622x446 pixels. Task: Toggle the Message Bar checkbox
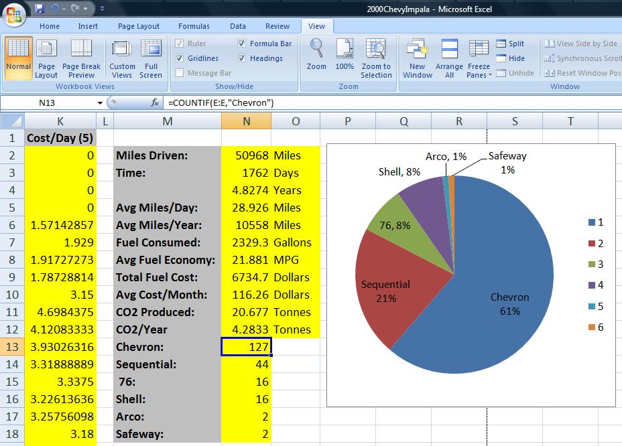180,72
